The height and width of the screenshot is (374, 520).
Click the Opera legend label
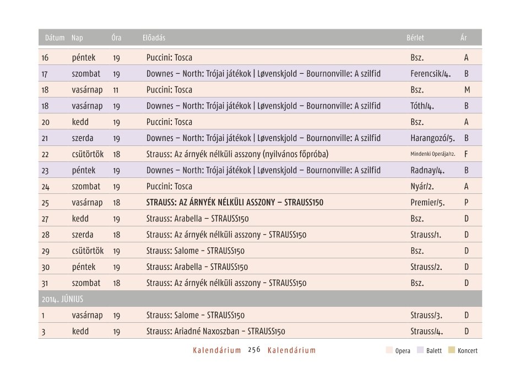coord(403,351)
